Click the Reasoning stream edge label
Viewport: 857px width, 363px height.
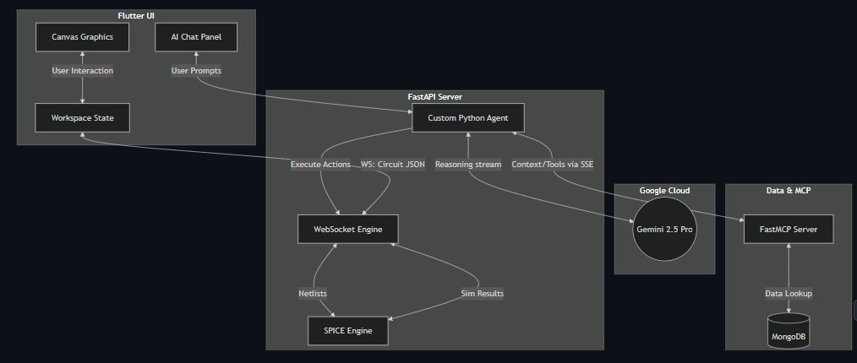468,165
